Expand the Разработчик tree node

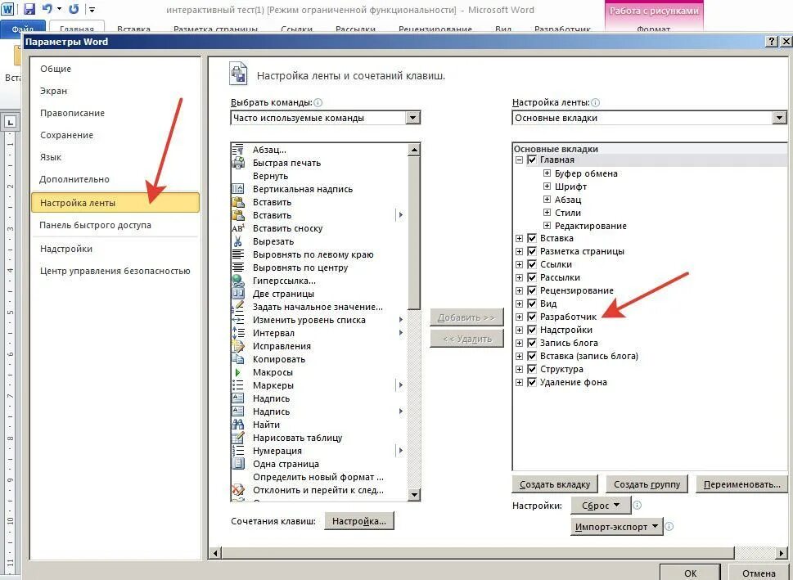click(x=519, y=317)
